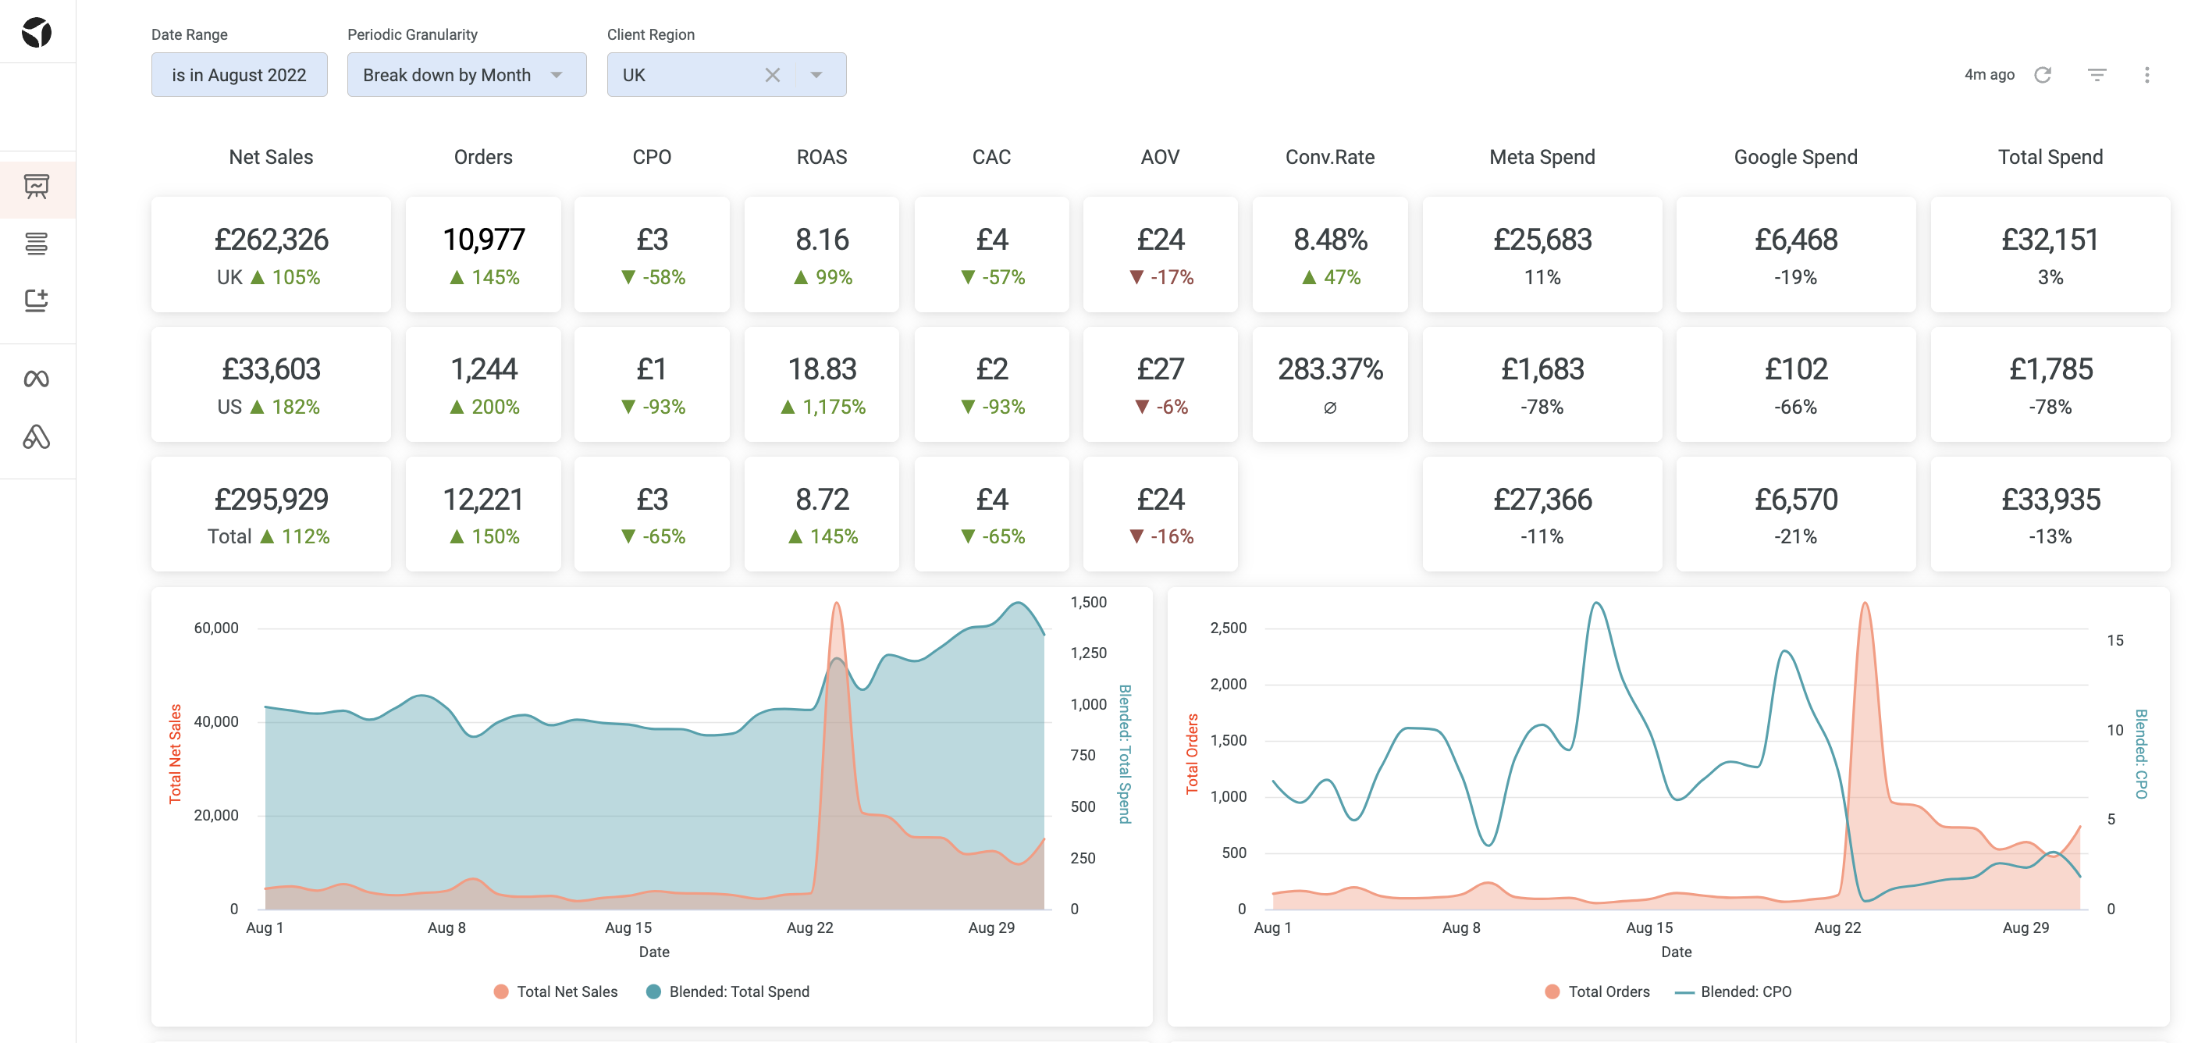The image size is (2198, 1043).
Task: Click the US AOV £27 card
Action: 1161,384
